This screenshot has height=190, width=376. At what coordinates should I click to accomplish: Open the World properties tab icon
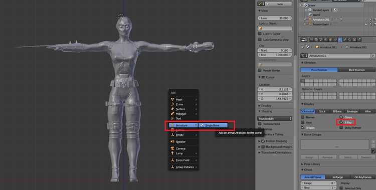326,40
